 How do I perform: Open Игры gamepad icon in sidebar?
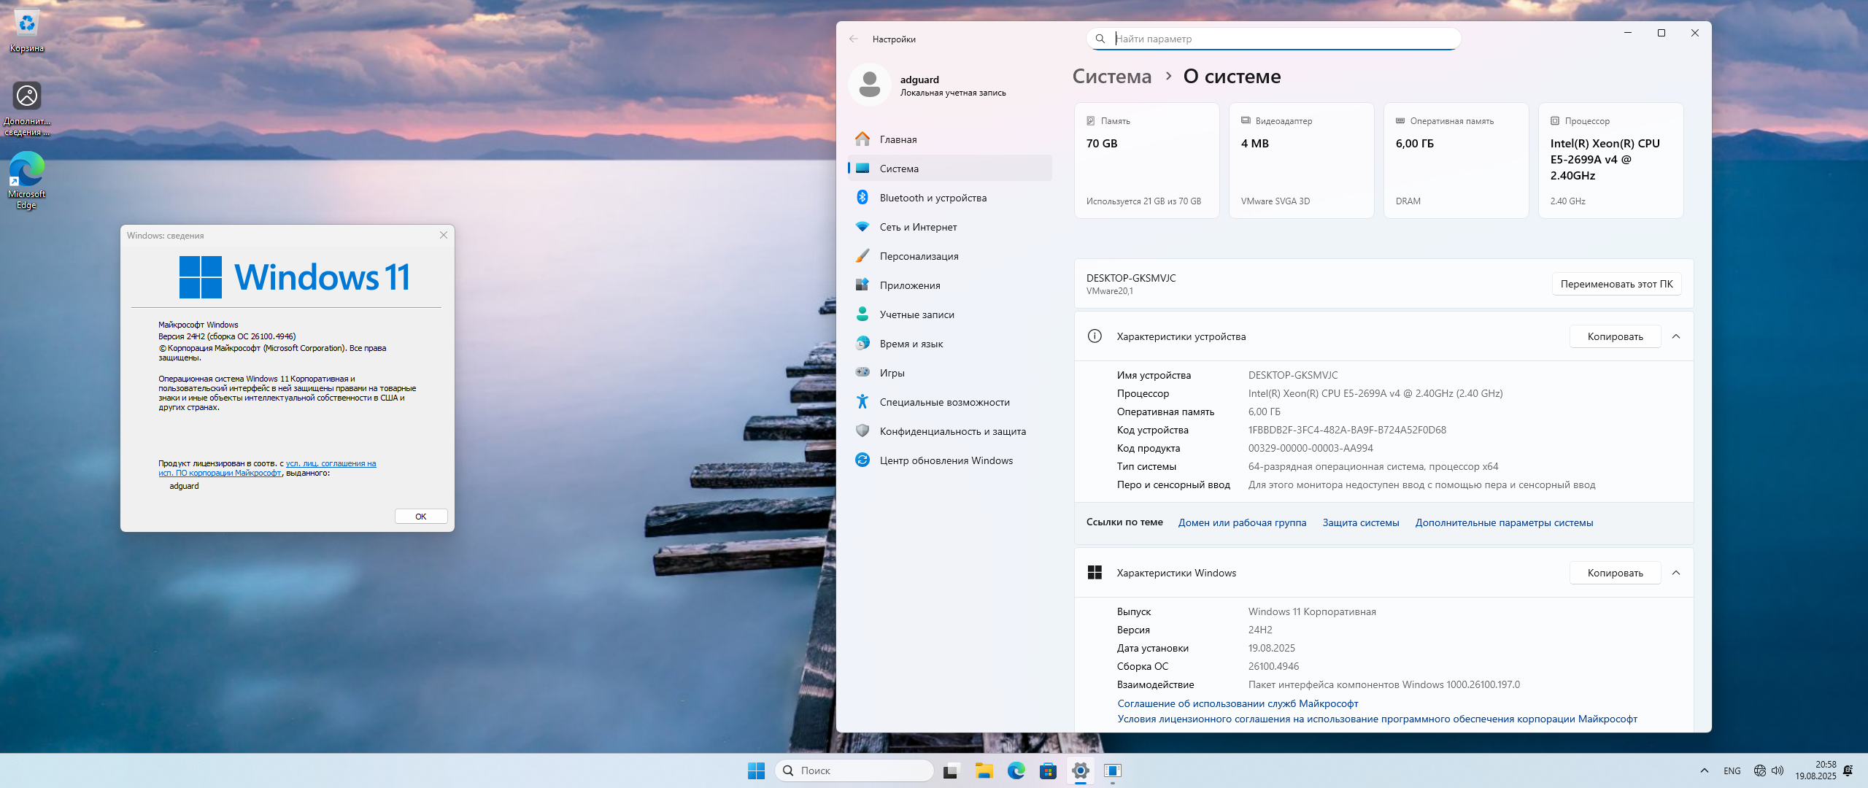tap(862, 373)
